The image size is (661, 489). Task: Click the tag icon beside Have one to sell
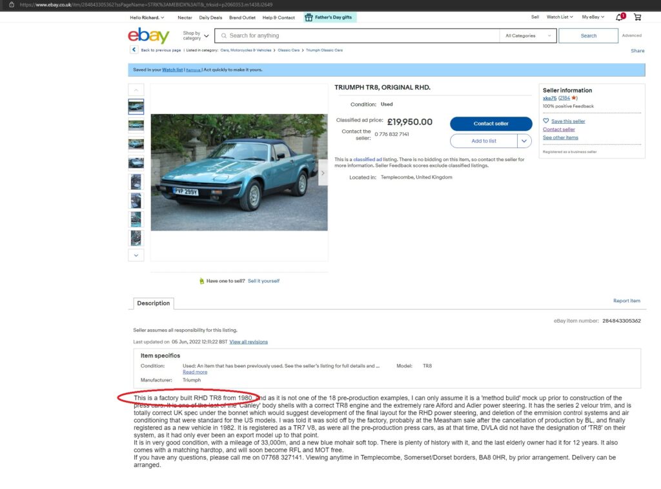coord(201,281)
